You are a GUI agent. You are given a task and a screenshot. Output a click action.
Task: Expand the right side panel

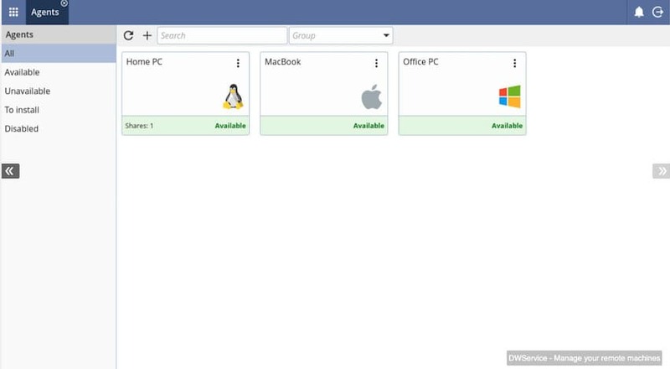pyautogui.click(x=661, y=171)
